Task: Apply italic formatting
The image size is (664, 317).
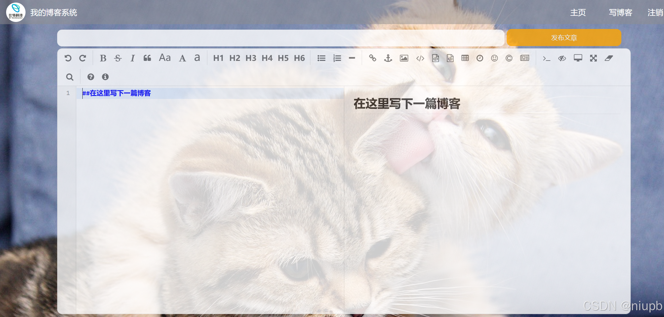Action: click(132, 58)
